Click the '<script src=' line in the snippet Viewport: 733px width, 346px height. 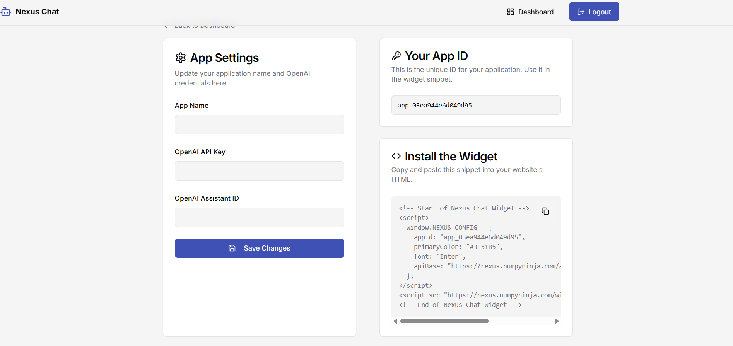[480, 295]
